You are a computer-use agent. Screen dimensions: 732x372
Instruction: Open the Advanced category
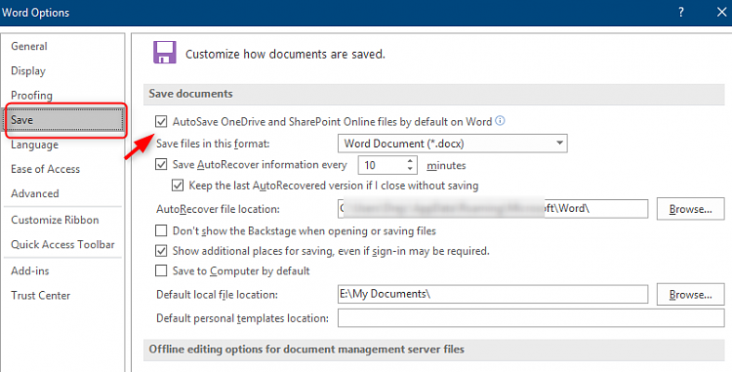(x=35, y=193)
